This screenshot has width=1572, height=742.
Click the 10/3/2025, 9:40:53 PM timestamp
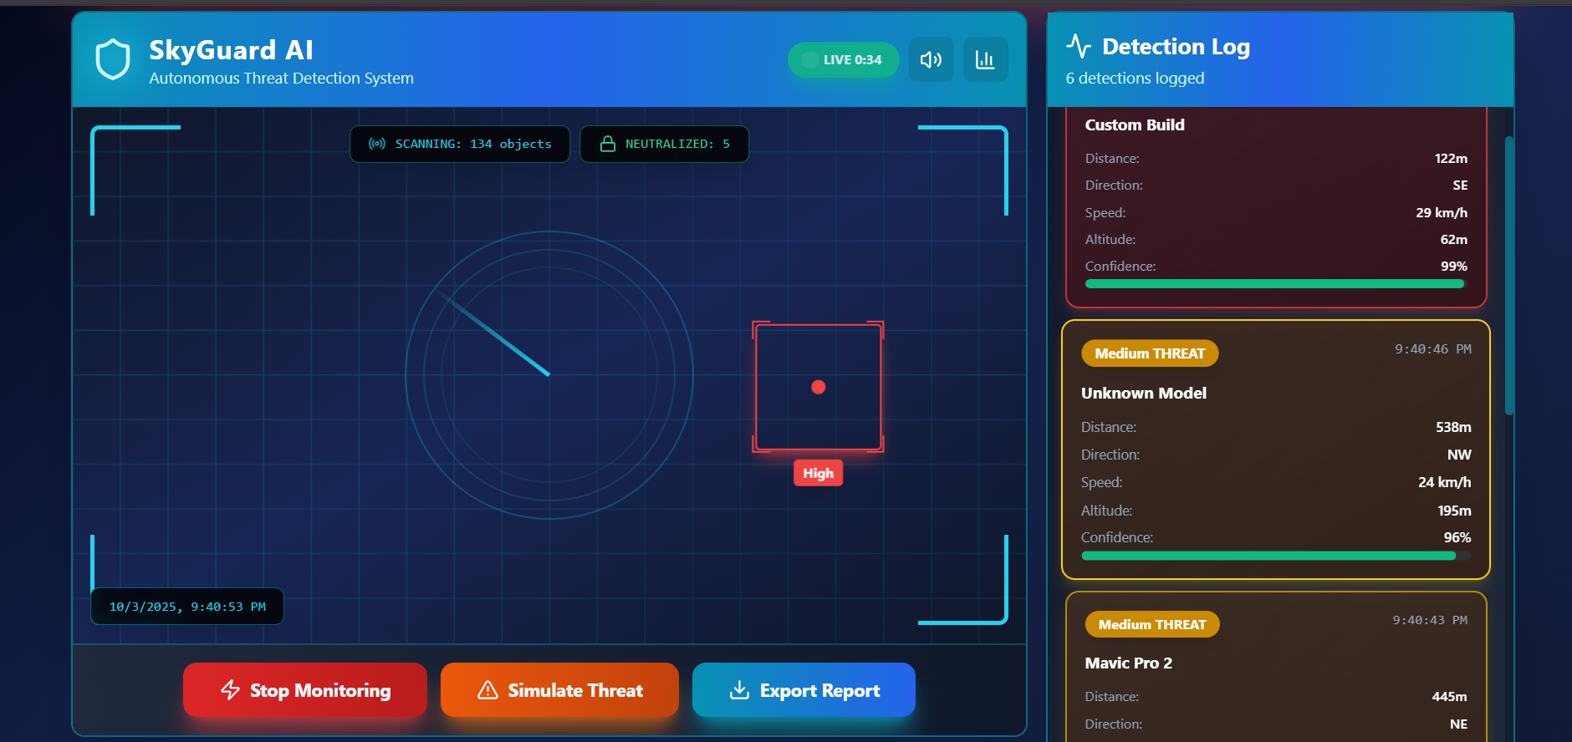coord(187,607)
